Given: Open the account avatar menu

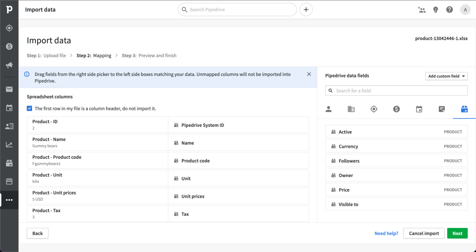Looking at the screenshot, I should pos(465,10).
